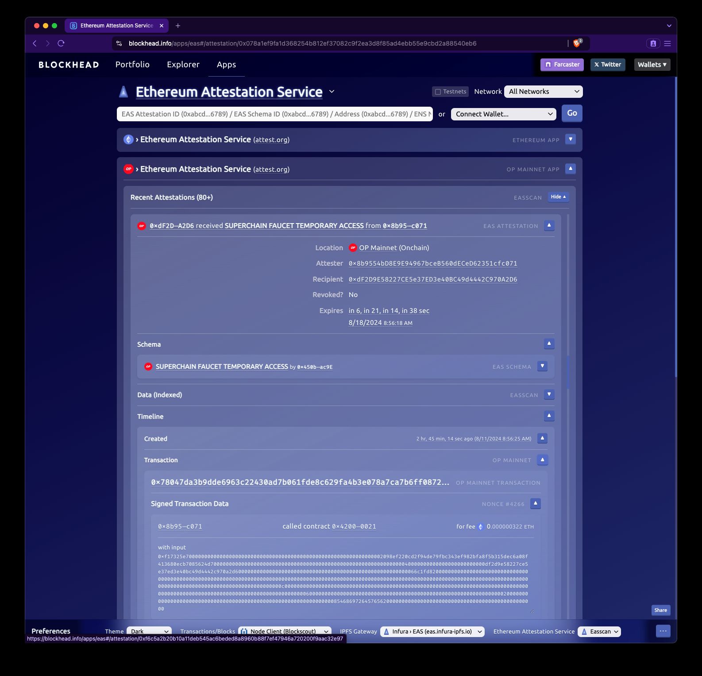Open the Brave Shields icon
Viewport: 702px width, 676px height.
577,43
